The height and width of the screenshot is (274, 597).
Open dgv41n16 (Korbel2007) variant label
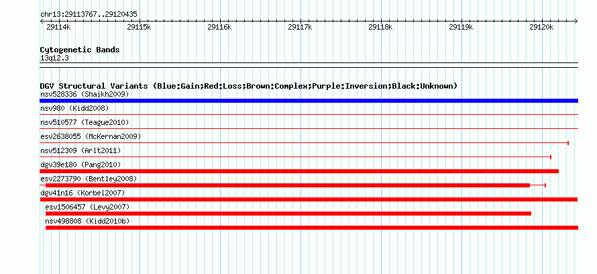[x=83, y=193]
